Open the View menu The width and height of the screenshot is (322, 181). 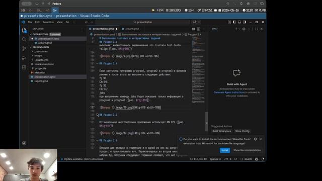coord(59,22)
